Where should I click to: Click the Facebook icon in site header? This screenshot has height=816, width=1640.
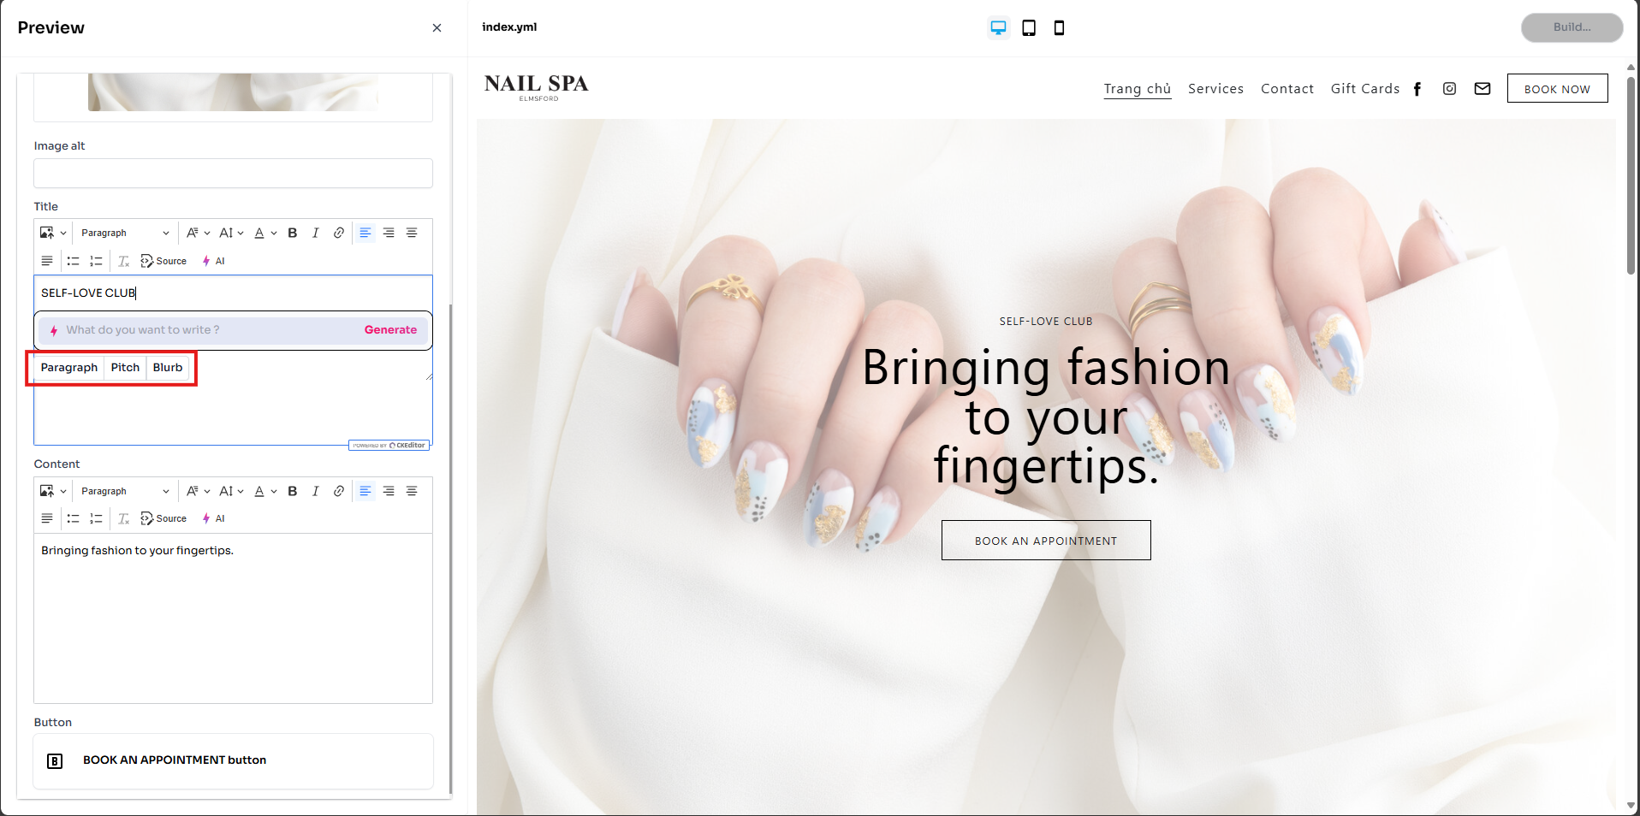(1417, 89)
